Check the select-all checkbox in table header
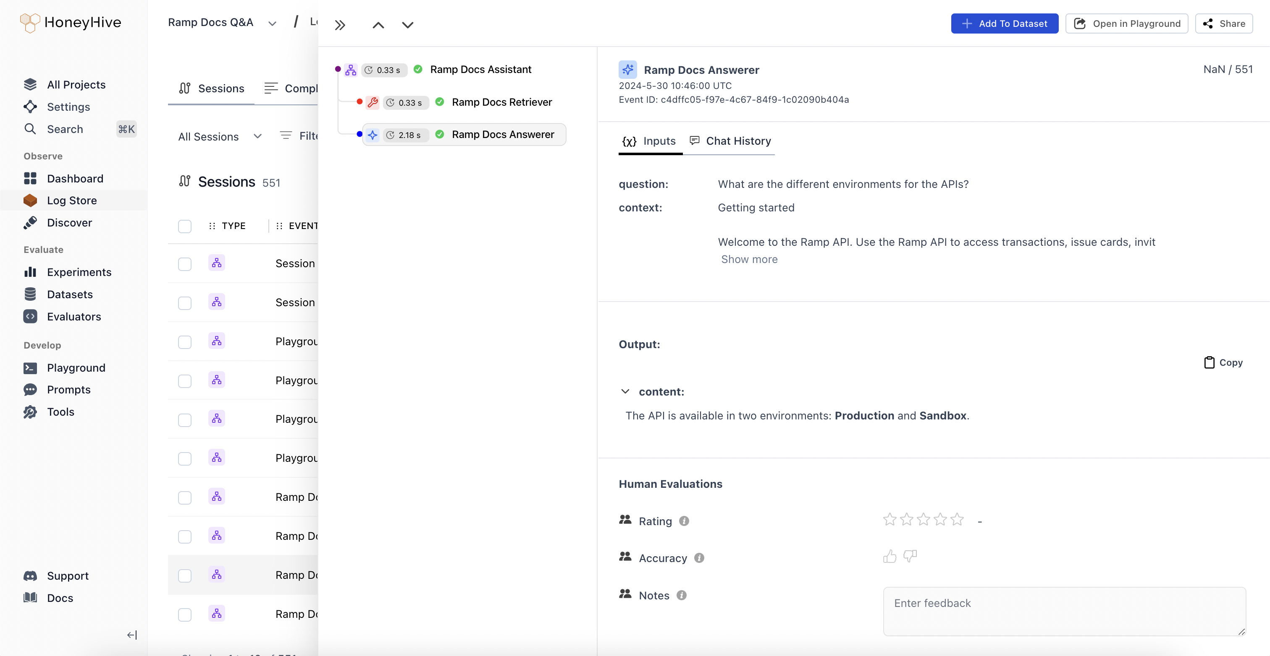The height and width of the screenshot is (656, 1270). coord(185,226)
